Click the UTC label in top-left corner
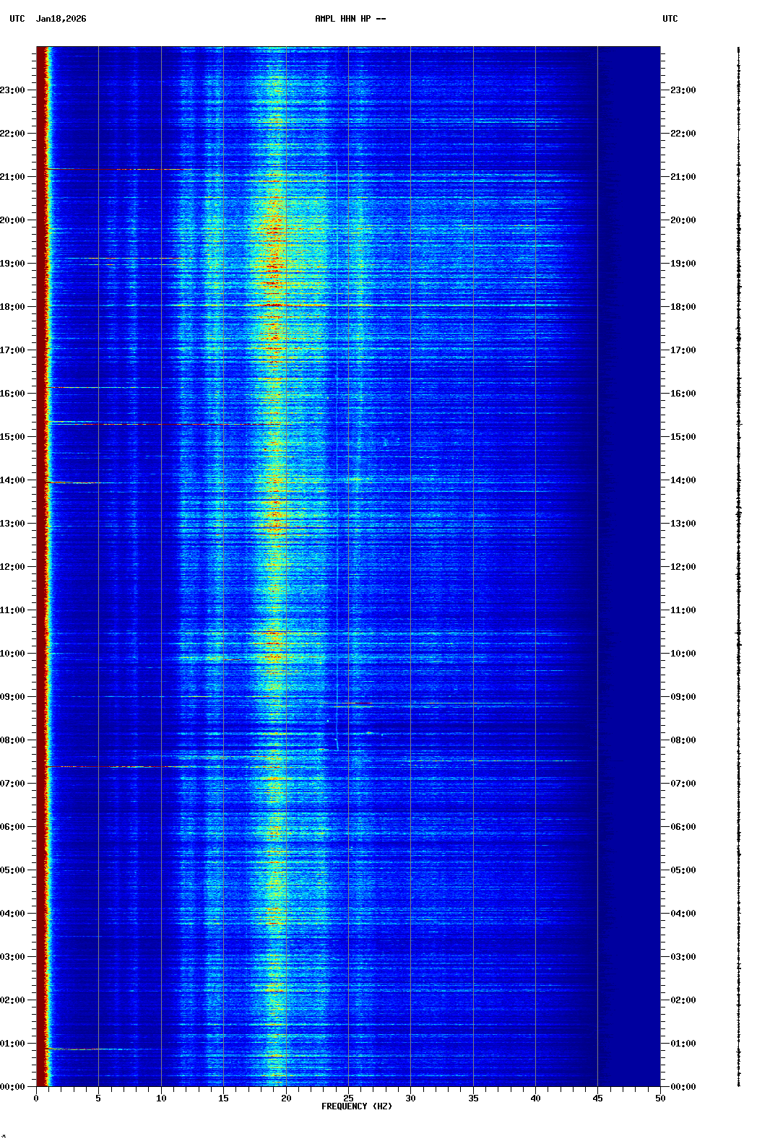Viewport: 770px width, 1144px height. tap(17, 19)
